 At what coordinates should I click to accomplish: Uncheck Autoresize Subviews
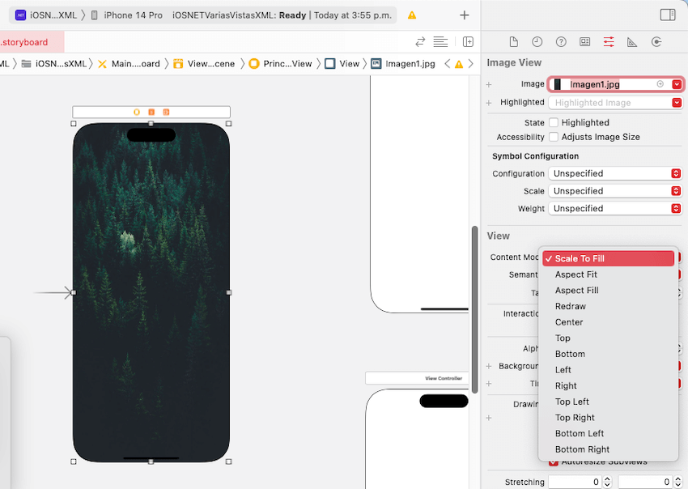pos(554,461)
